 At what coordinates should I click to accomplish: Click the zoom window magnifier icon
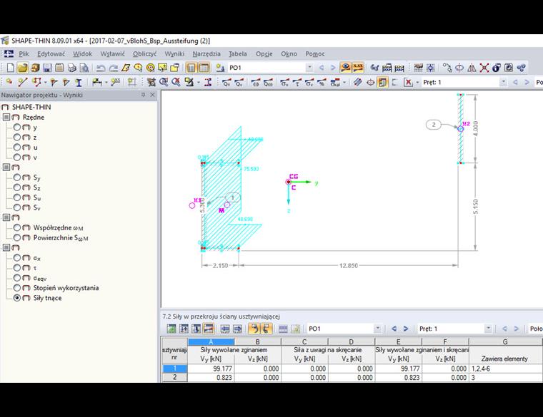point(164,82)
